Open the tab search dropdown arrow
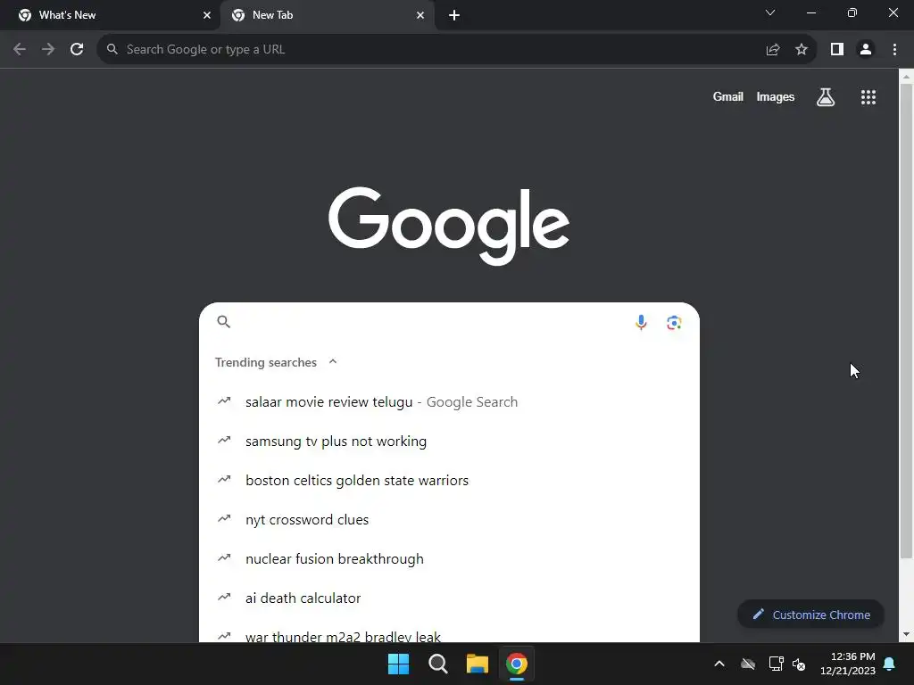 (770, 12)
